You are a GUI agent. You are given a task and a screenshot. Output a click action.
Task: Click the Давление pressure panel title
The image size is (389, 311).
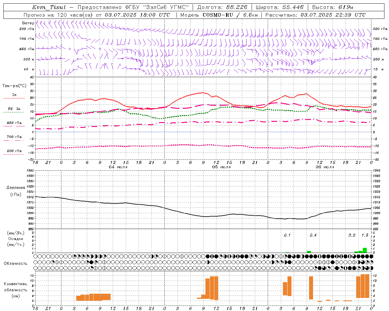[x=16, y=188]
